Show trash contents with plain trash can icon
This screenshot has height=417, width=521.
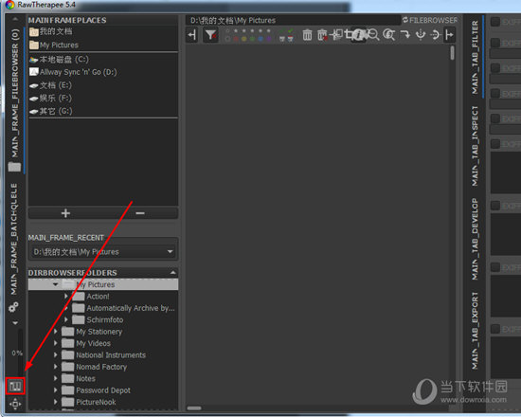click(307, 34)
